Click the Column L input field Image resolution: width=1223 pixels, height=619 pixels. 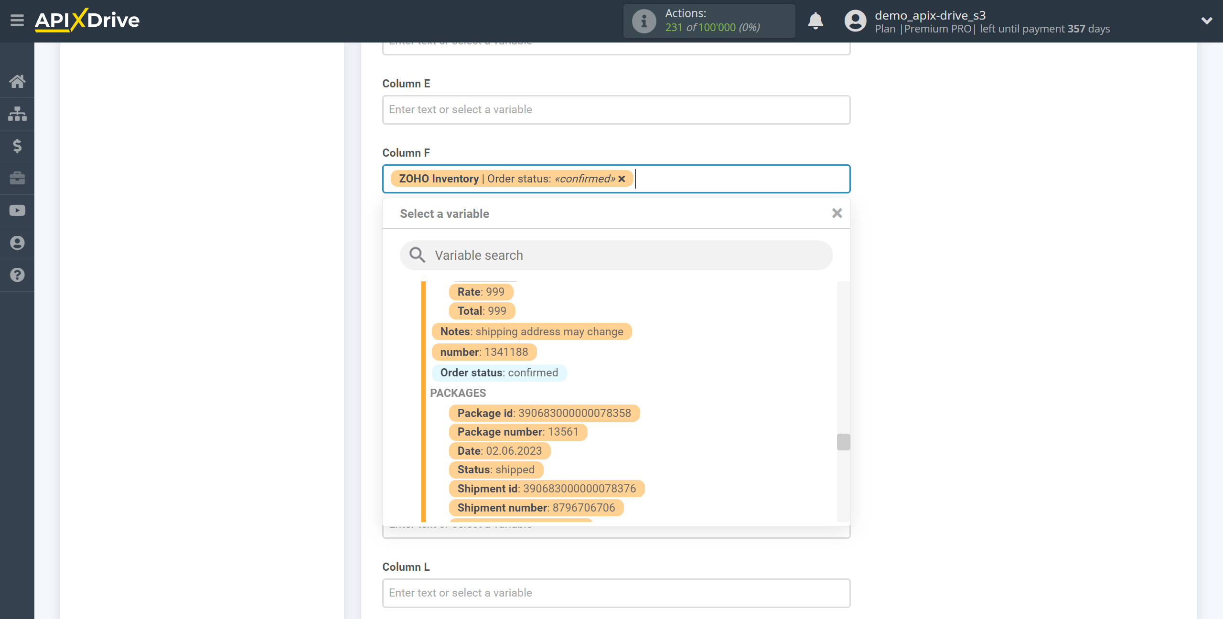coord(616,593)
